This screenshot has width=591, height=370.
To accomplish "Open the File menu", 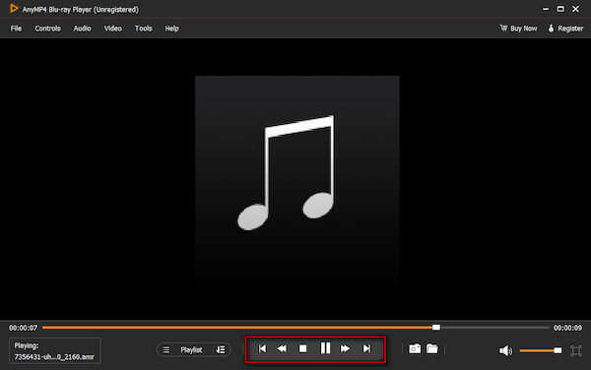I will (16, 29).
